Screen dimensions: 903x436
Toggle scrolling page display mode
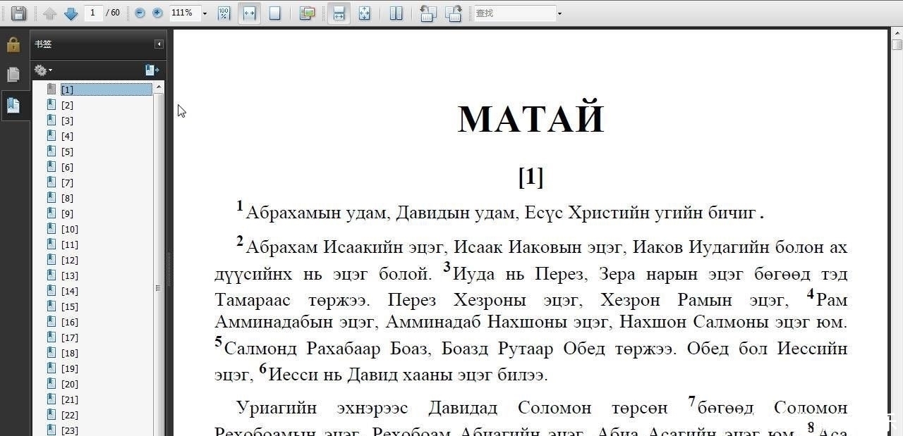pos(339,13)
